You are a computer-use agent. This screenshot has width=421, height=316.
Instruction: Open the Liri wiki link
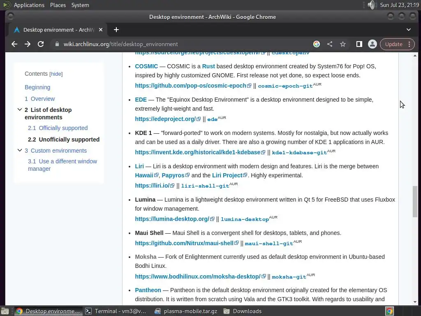click(x=139, y=166)
